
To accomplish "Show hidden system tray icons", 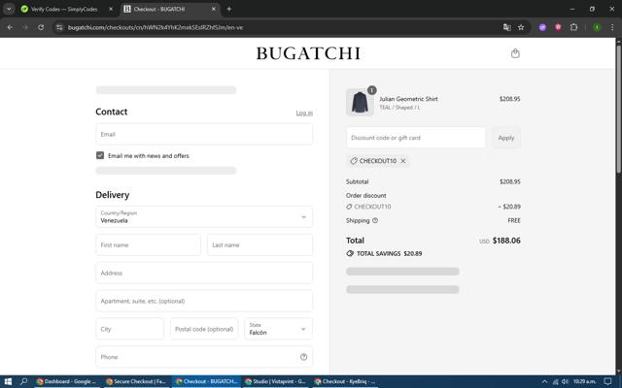I will pyautogui.click(x=544, y=381).
